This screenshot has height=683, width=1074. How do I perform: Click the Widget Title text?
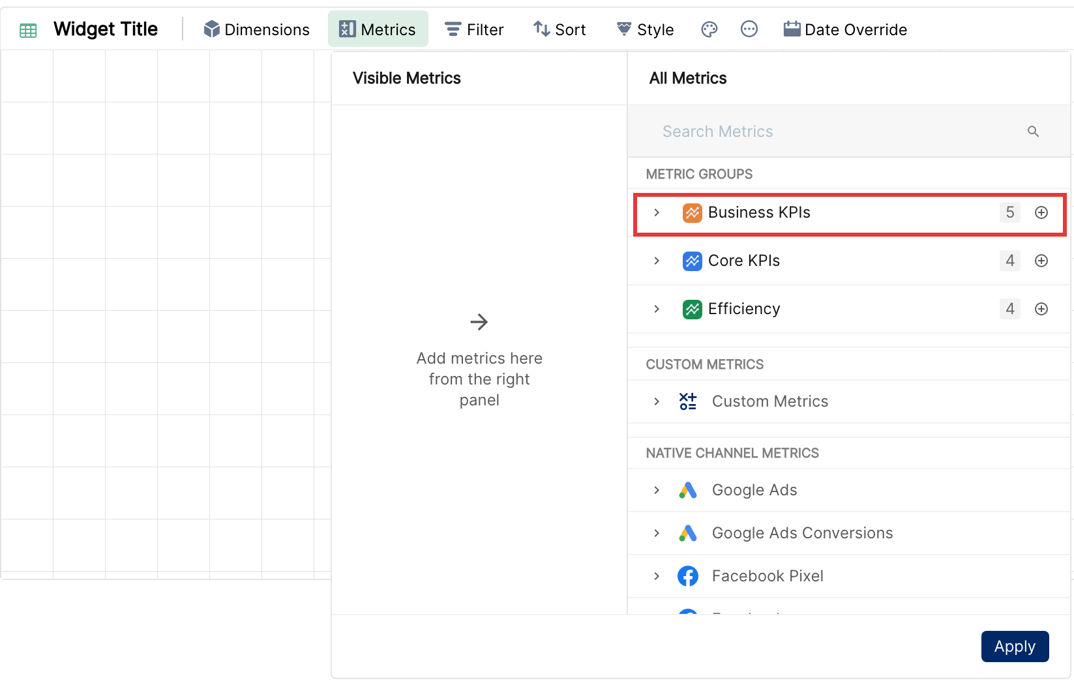pyautogui.click(x=106, y=29)
